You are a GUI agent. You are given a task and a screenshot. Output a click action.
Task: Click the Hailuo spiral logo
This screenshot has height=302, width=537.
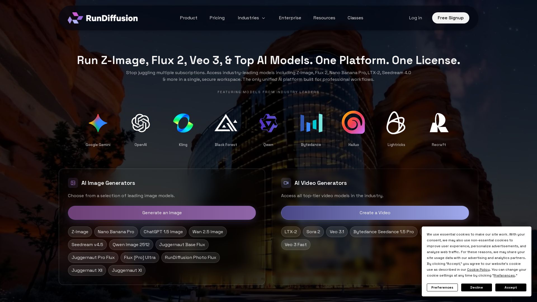[354, 122]
